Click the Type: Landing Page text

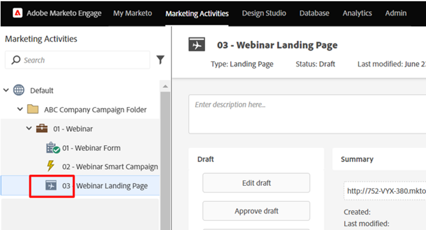pos(242,64)
